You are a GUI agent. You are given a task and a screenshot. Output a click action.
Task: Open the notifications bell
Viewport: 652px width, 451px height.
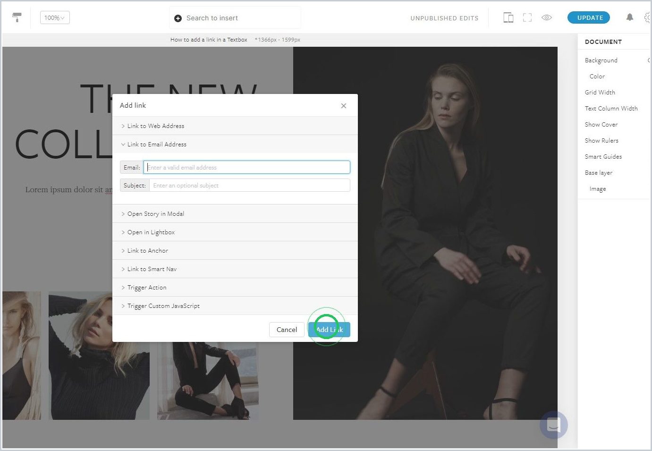630,17
